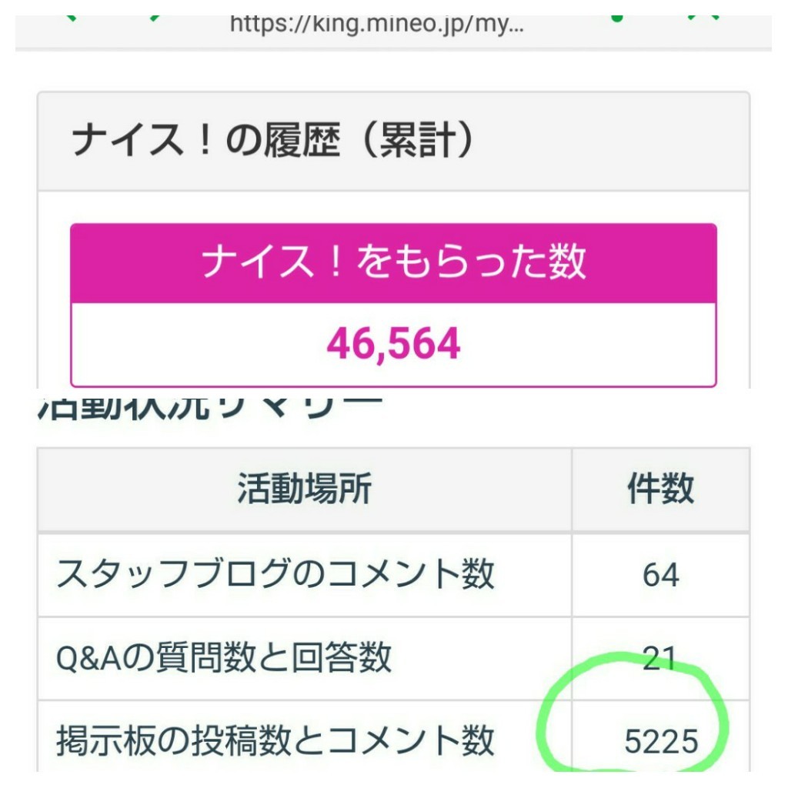Select the スタッフブログのコメント数 row label
Viewport: 788px width, 788px height.
[x=275, y=575]
